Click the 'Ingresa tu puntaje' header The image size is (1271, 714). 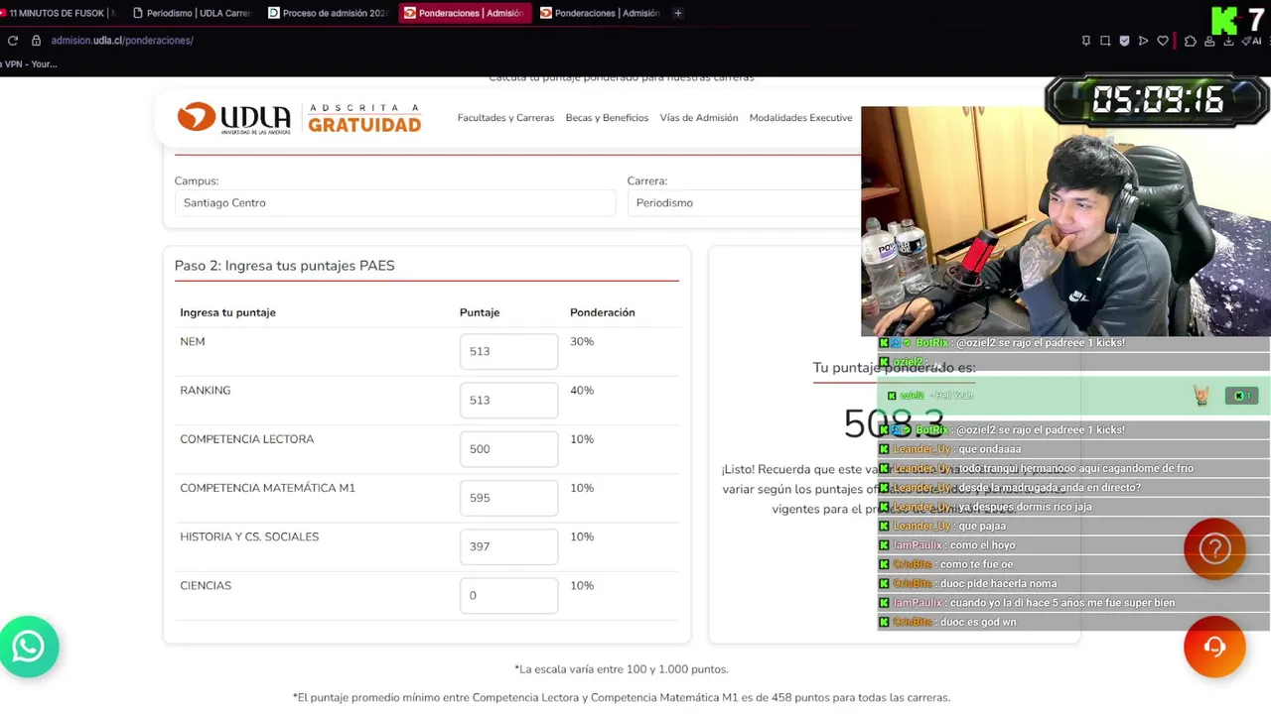coord(227,312)
